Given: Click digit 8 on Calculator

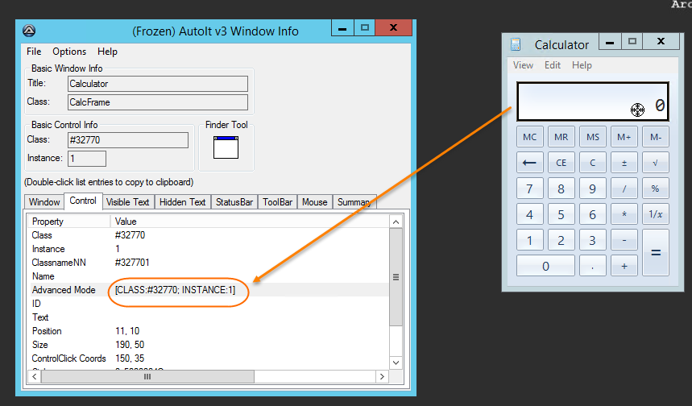Looking at the screenshot, I should click(x=561, y=188).
